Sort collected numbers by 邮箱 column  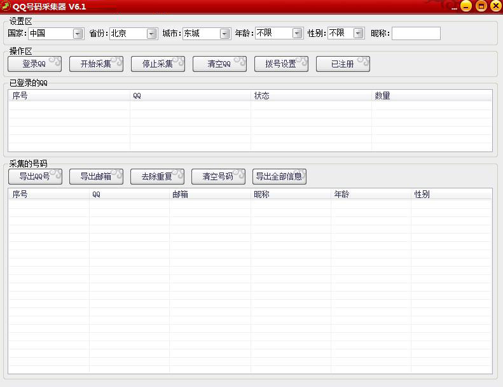pos(210,194)
